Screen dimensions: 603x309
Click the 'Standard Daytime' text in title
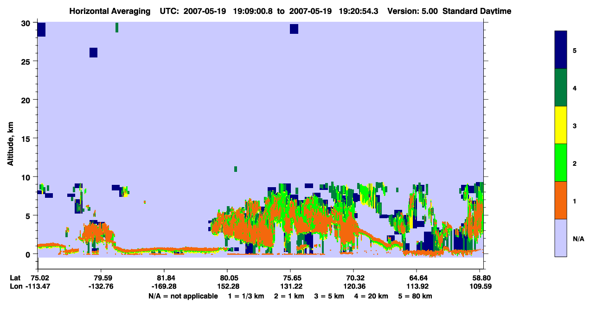pyautogui.click(x=477, y=11)
